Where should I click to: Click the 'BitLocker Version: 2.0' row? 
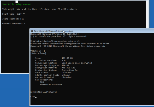coord(50,61)
